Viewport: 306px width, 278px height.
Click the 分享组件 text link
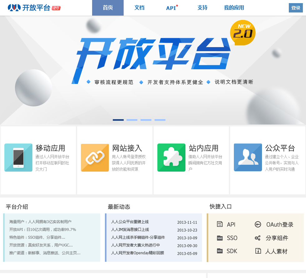coord(277,238)
